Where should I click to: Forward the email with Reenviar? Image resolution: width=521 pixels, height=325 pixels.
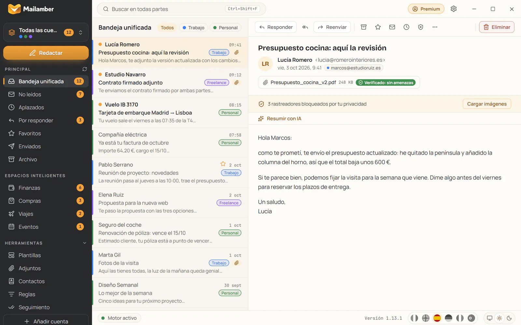coord(332,27)
